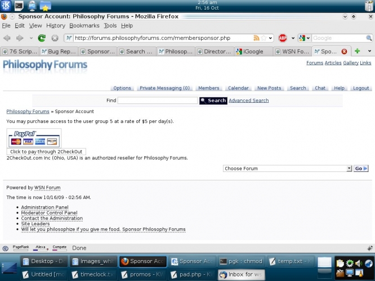Switch to the iGoogle tab
Image resolution: width=375 pixels, height=281 pixels.
(253, 51)
